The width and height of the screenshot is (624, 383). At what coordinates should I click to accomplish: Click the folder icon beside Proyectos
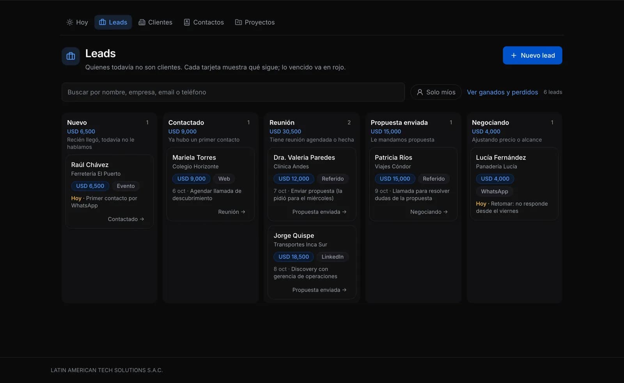pyautogui.click(x=238, y=22)
